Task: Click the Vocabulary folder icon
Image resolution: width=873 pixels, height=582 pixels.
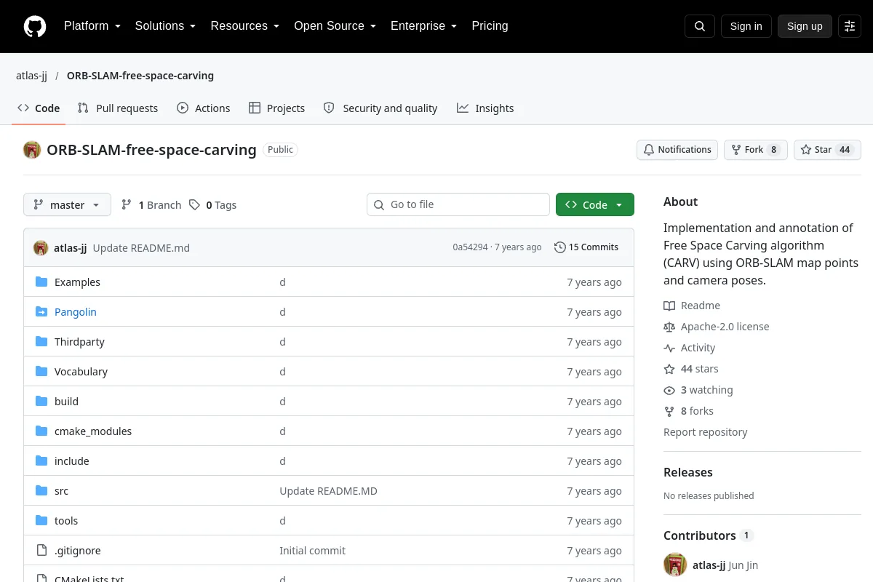Action: [41, 372]
